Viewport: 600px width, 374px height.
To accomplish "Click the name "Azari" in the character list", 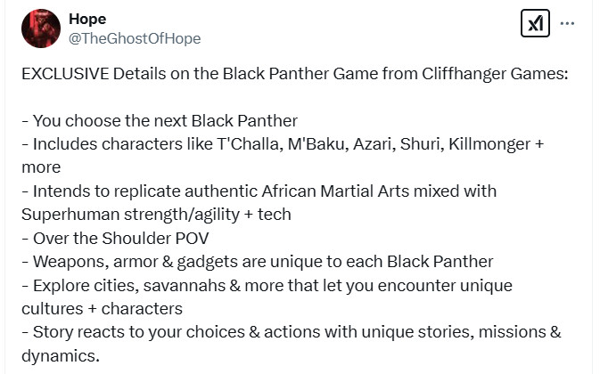I will point(371,144).
